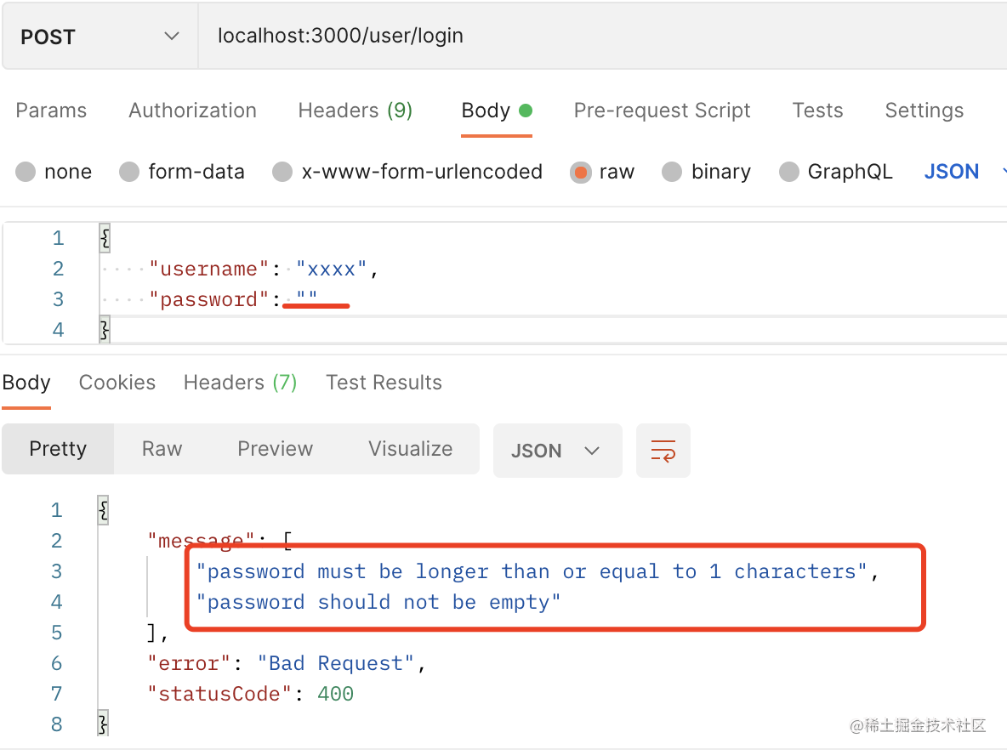Image resolution: width=1007 pixels, height=755 pixels.
Task: Open the request Settings tab
Action: 924,111
